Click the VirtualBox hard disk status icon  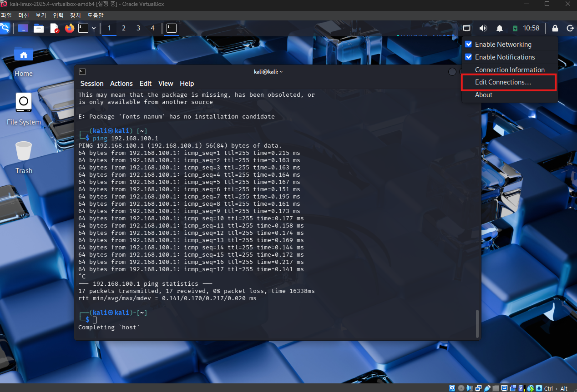pos(452,388)
